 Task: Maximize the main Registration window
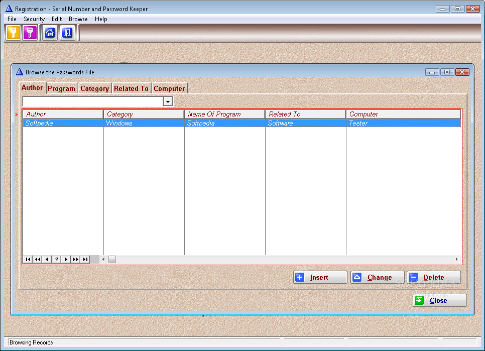(x=457, y=9)
